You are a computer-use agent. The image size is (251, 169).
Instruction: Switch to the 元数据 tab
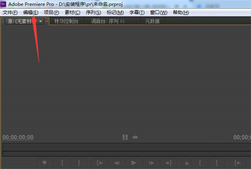coord(152,21)
